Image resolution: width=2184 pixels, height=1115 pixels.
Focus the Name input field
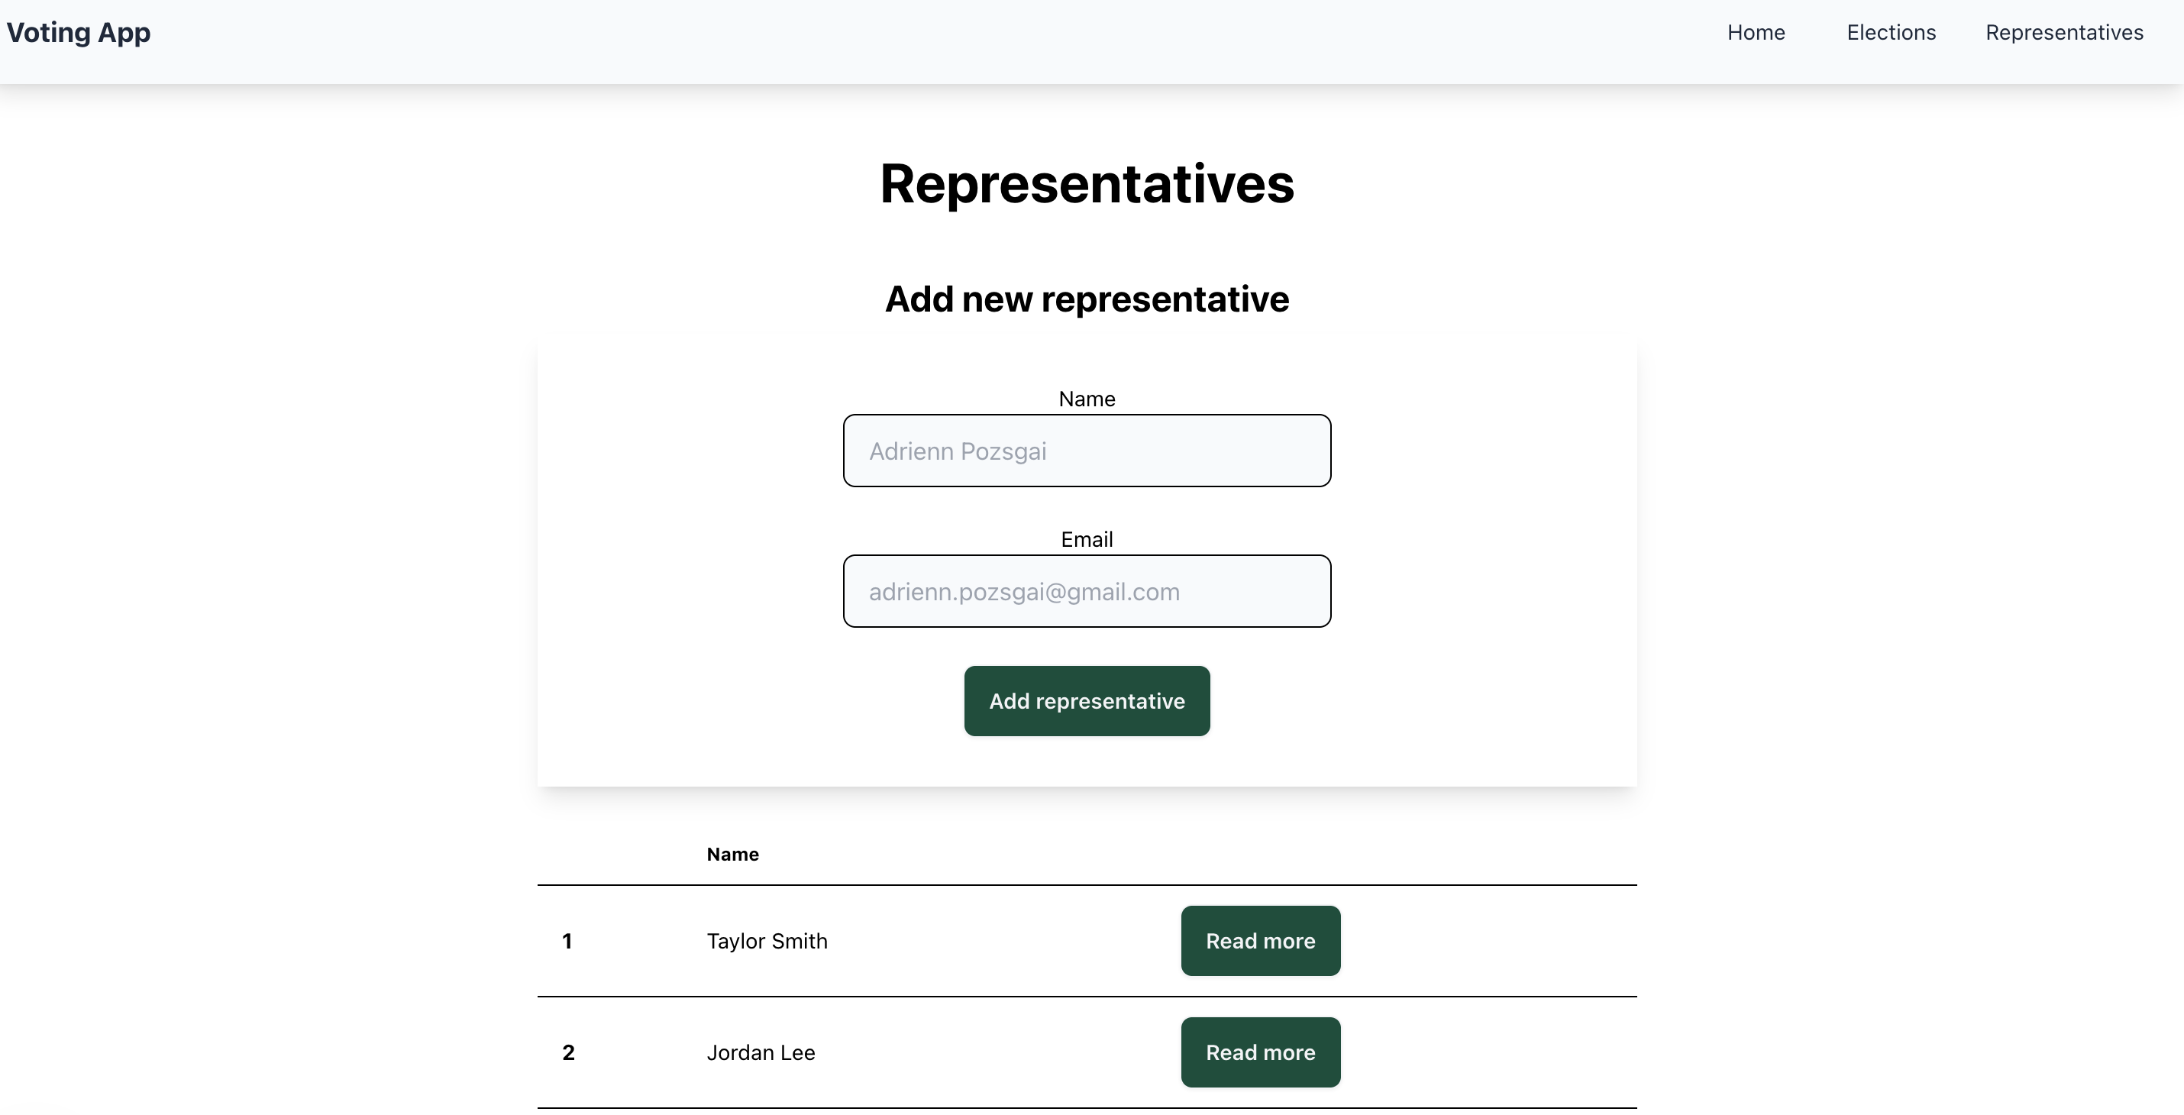pyautogui.click(x=1086, y=451)
